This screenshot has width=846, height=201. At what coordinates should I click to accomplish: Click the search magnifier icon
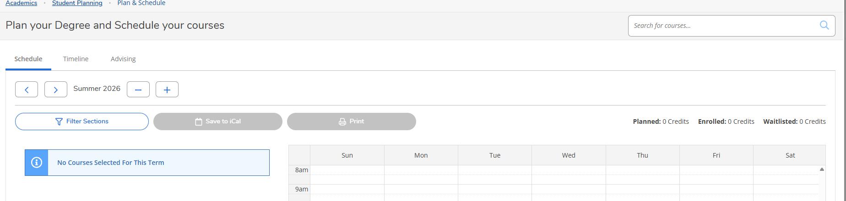coord(824,26)
